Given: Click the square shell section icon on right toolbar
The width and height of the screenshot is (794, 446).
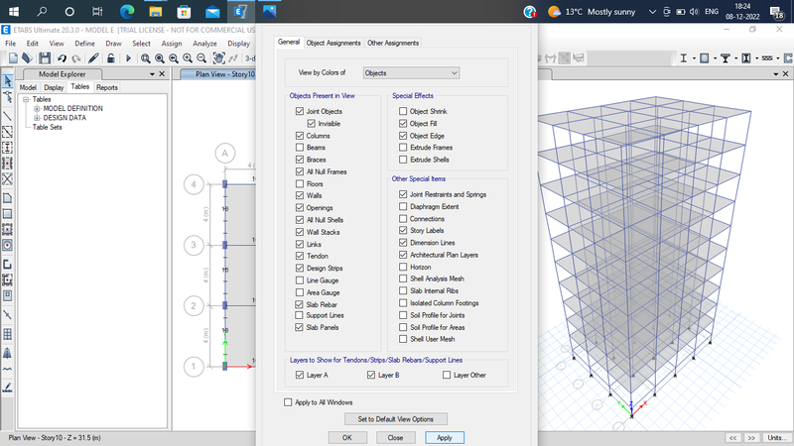Looking at the screenshot, I should pos(705,58).
